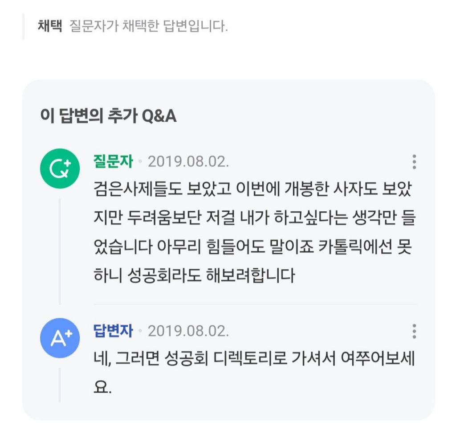
Task: Click the gray vertical bar left of 채택
Action: pos(24,26)
